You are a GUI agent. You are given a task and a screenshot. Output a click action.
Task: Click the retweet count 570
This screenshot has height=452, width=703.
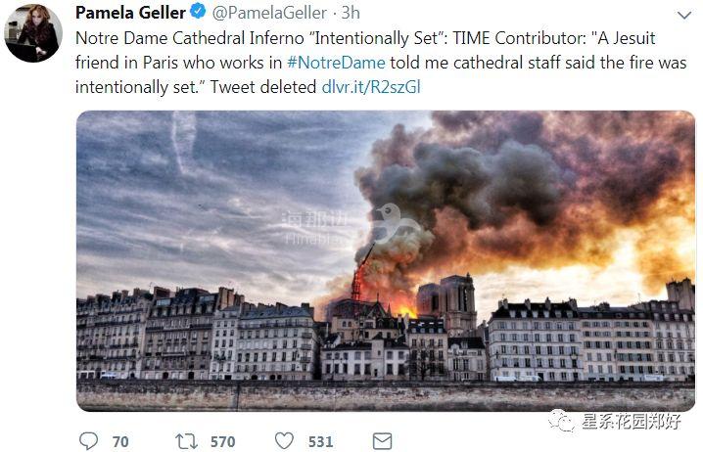click(x=222, y=441)
